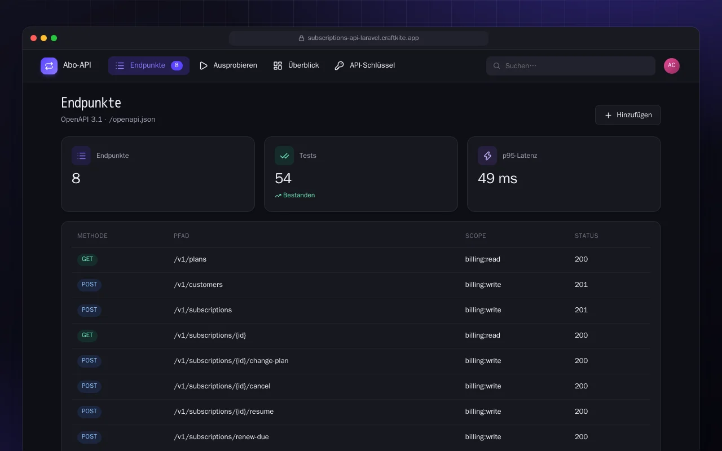Click the list icon in Endpunkte card
This screenshot has width=722, height=451.
pos(81,156)
